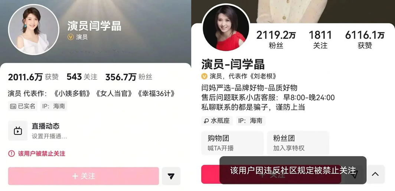Click the gold verified badge beside 演员，代表作《刘老根》
Image resolution: width=395 pixels, height=191 pixels.
(204, 76)
